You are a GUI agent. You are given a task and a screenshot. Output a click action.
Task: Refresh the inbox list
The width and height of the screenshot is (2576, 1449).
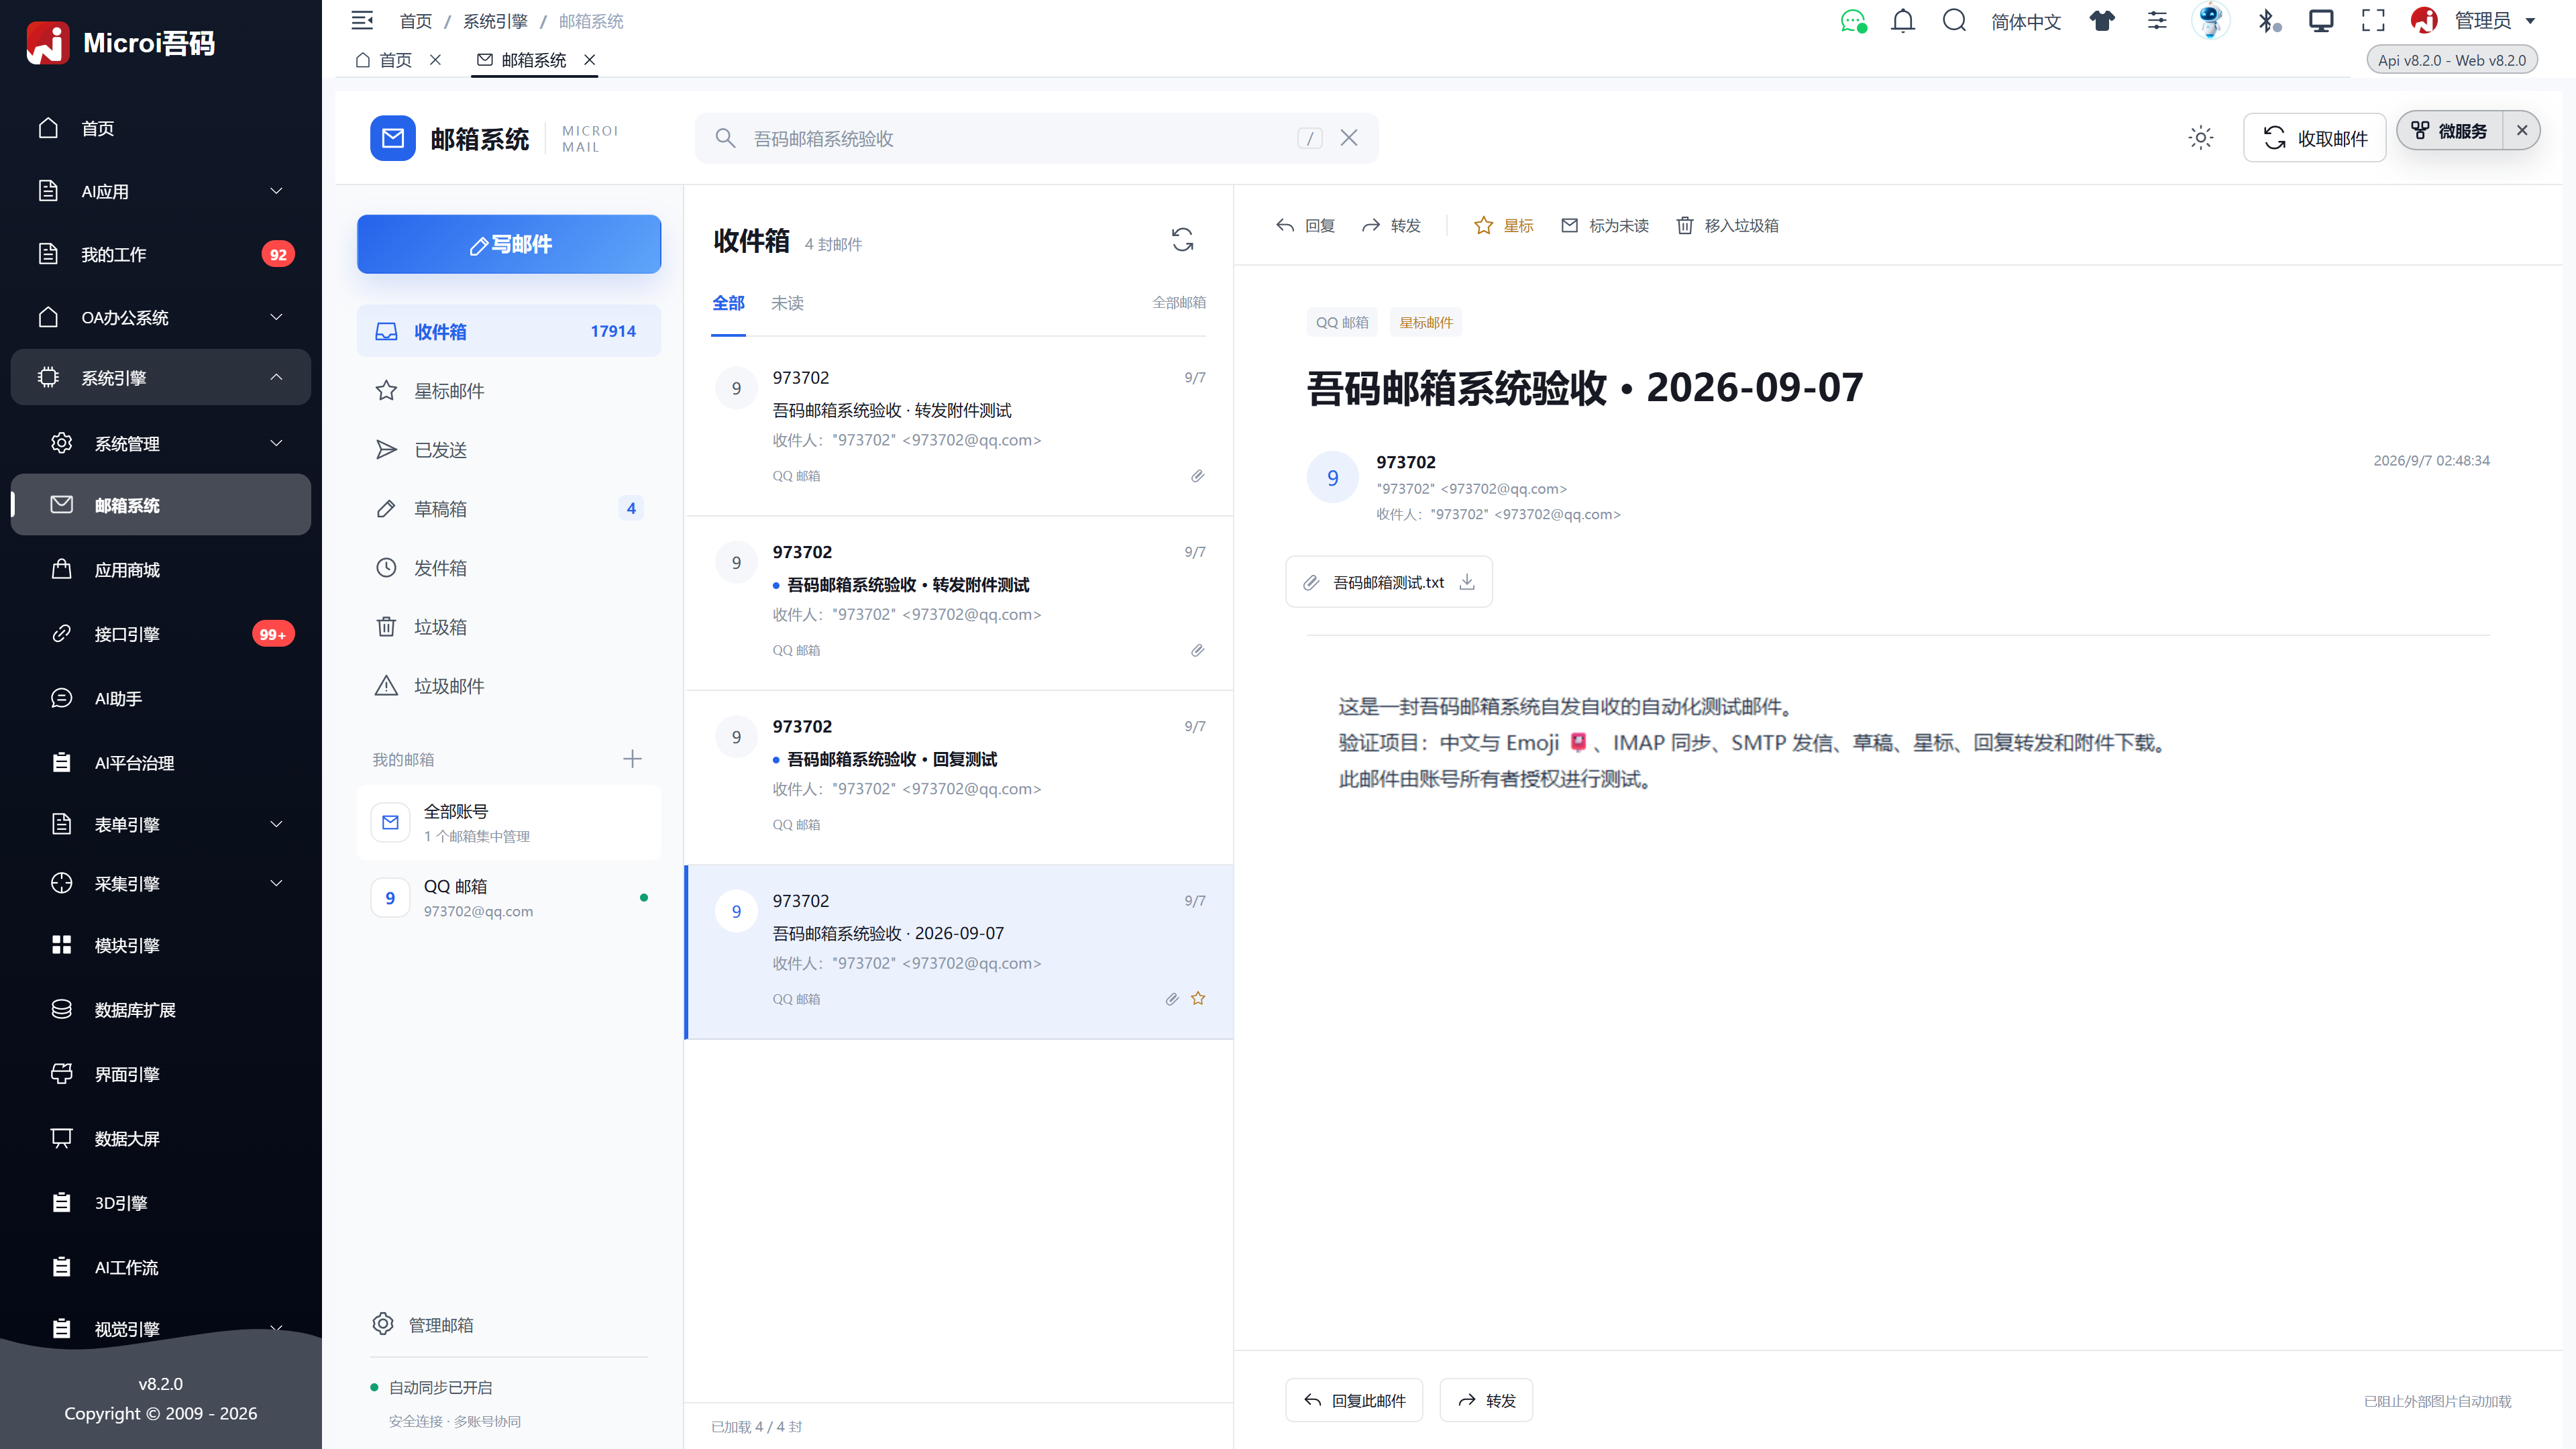(1182, 240)
